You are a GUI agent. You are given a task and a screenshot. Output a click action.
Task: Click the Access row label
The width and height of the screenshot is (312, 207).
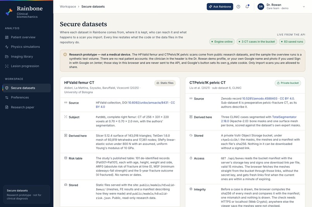coord(199,158)
